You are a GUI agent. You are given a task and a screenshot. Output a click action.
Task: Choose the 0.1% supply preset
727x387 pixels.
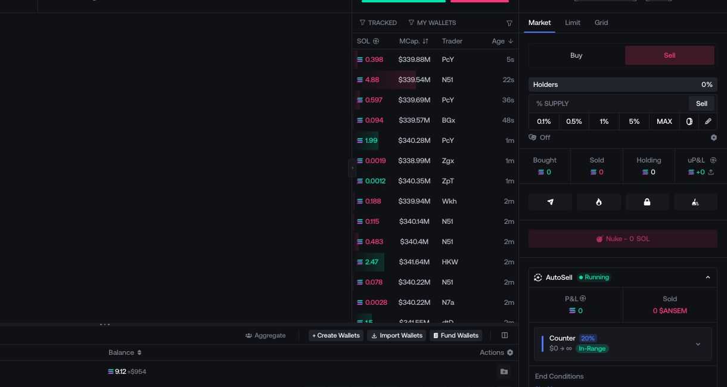[543, 121]
